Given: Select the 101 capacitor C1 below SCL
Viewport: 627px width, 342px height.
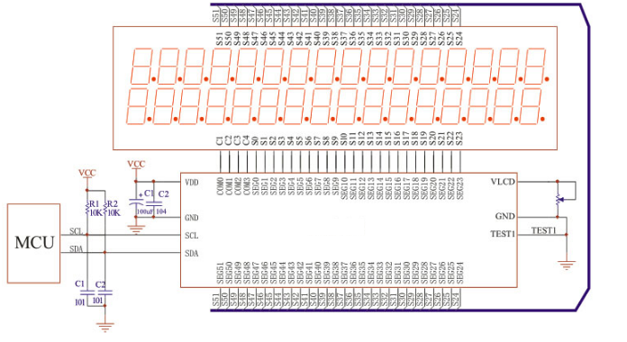Looking at the screenshot, I should point(86,292).
